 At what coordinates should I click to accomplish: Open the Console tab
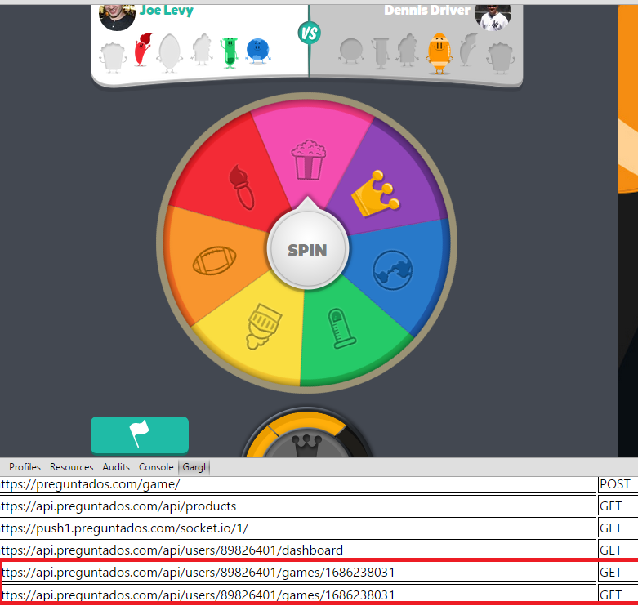[x=155, y=467]
